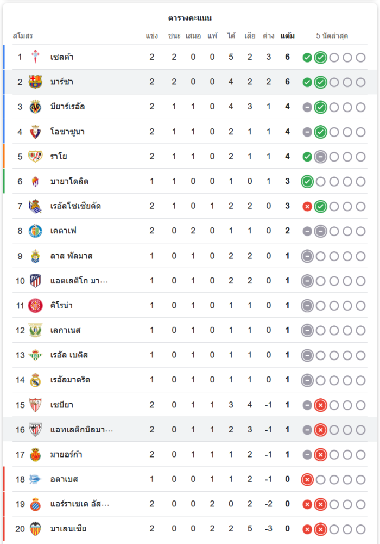Click the Celta Vigo club crest

35,57
